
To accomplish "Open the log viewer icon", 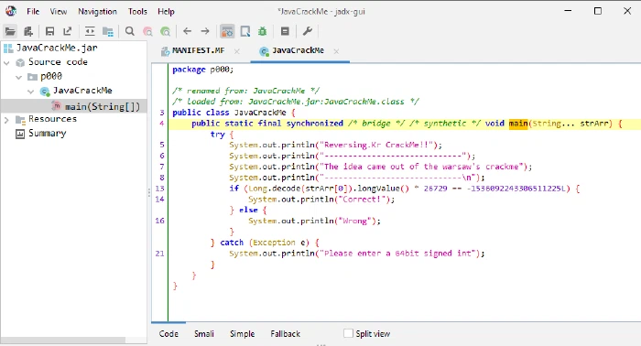I will click(285, 31).
